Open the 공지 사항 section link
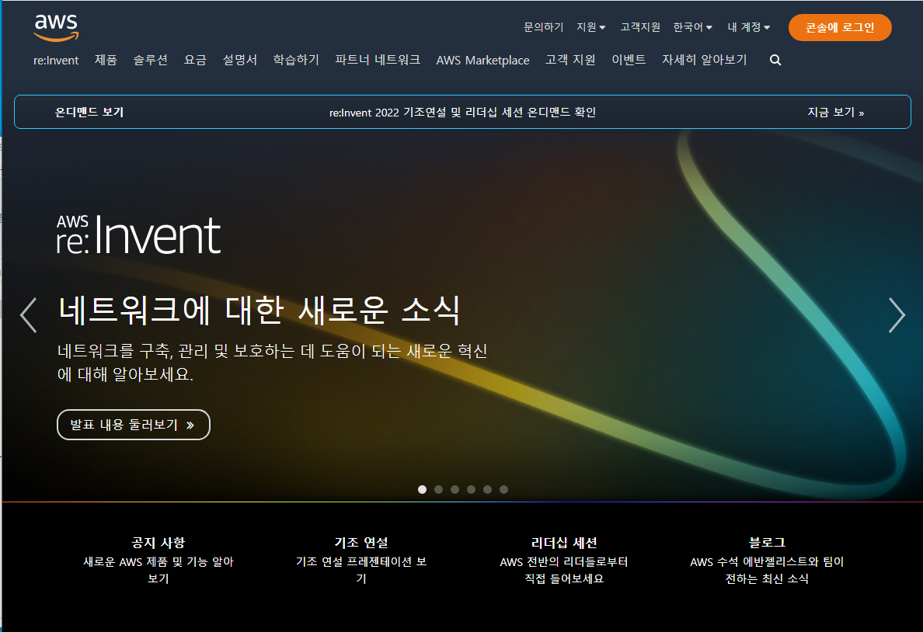This screenshot has height=632, width=923. (158, 543)
